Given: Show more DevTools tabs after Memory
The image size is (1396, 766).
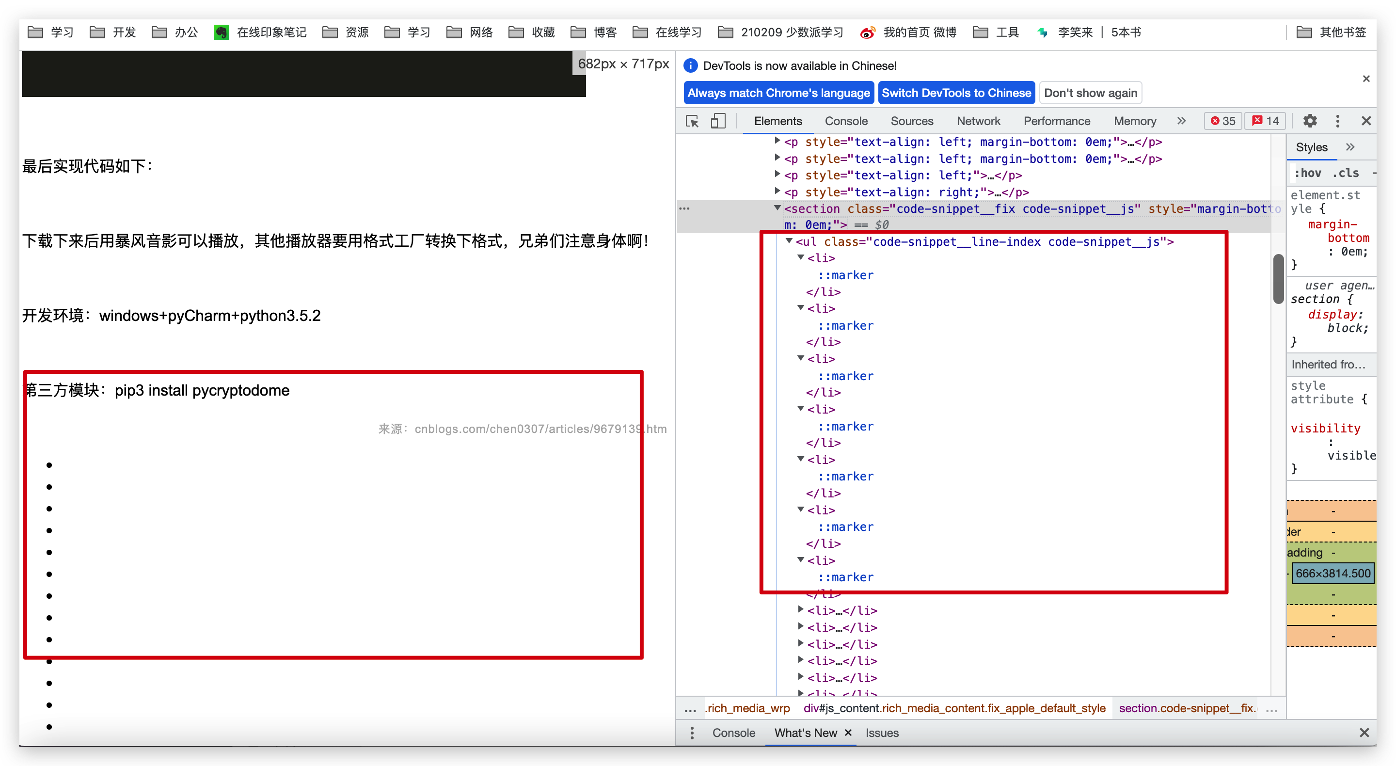Looking at the screenshot, I should [x=1181, y=121].
